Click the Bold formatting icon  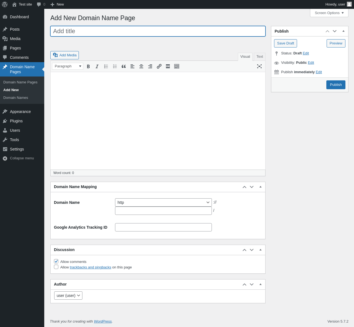pyautogui.click(x=88, y=66)
